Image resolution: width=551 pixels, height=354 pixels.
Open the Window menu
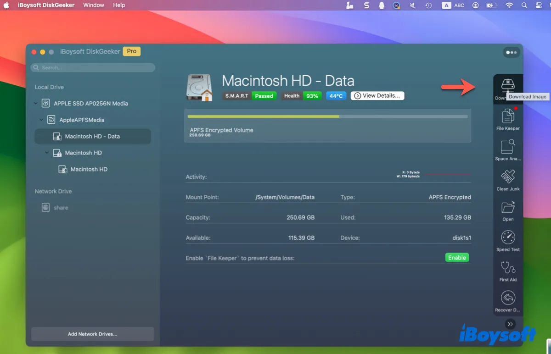(x=93, y=5)
